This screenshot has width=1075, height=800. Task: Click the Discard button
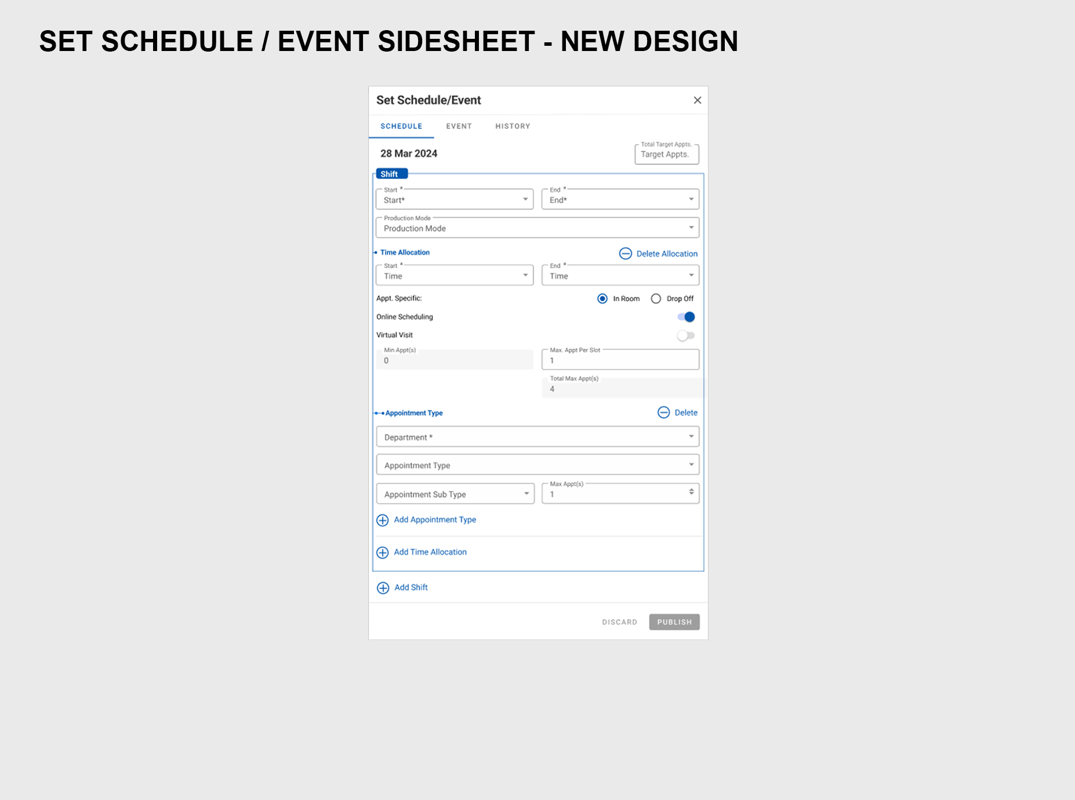619,622
